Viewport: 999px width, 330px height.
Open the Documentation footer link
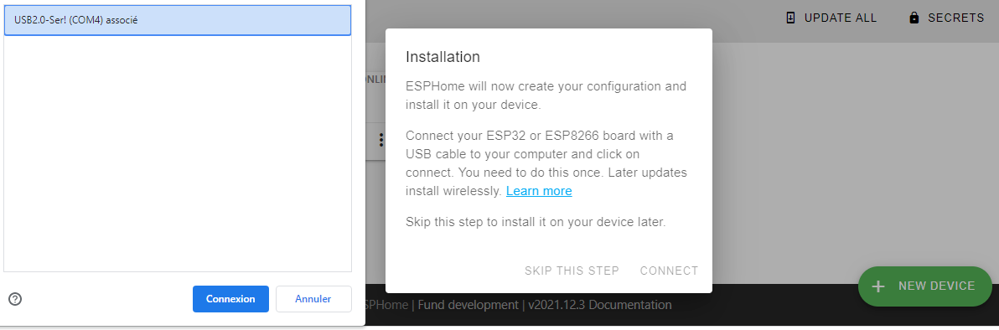[x=630, y=305]
